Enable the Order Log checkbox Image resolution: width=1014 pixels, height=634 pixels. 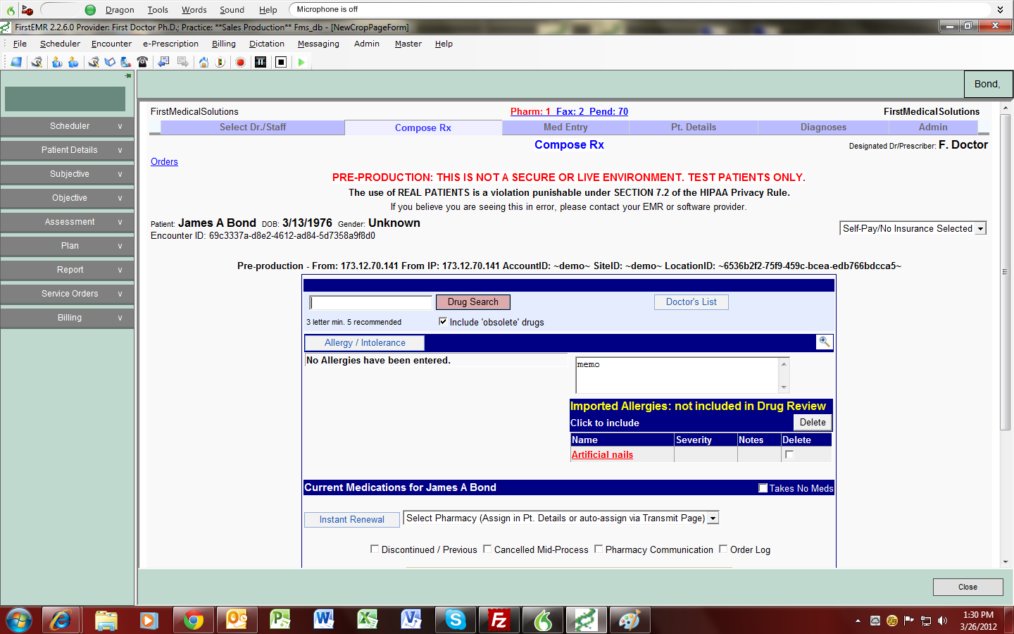(x=723, y=549)
